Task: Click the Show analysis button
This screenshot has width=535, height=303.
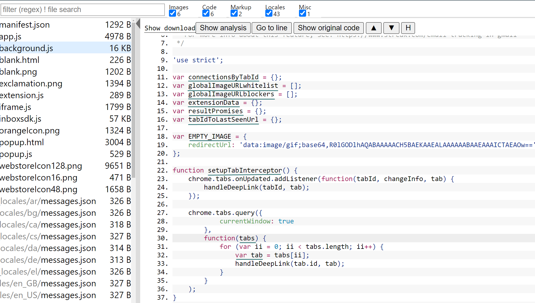Action: [223, 28]
